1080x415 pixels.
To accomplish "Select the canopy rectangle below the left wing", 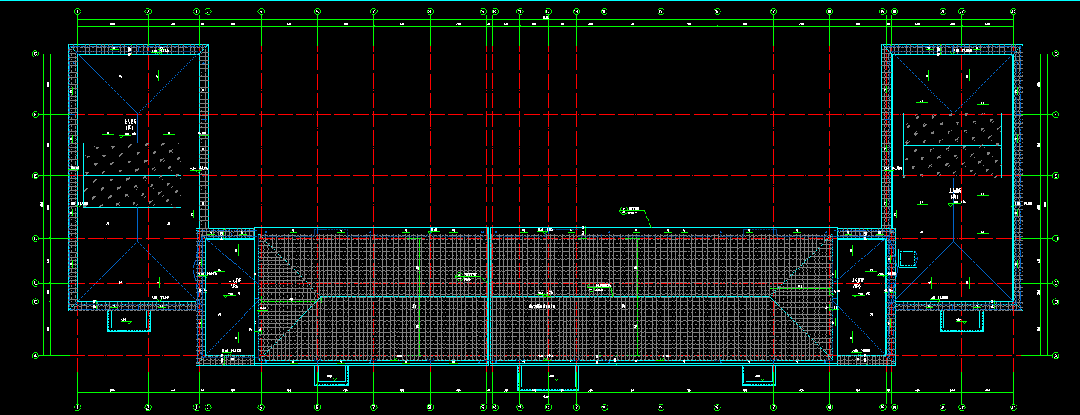I will tap(129, 321).
